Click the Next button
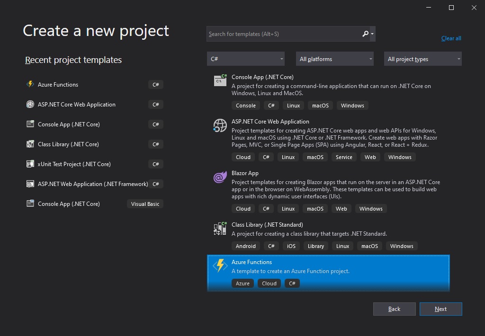The width and height of the screenshot is (485, 336). click(x=440, y=309)
